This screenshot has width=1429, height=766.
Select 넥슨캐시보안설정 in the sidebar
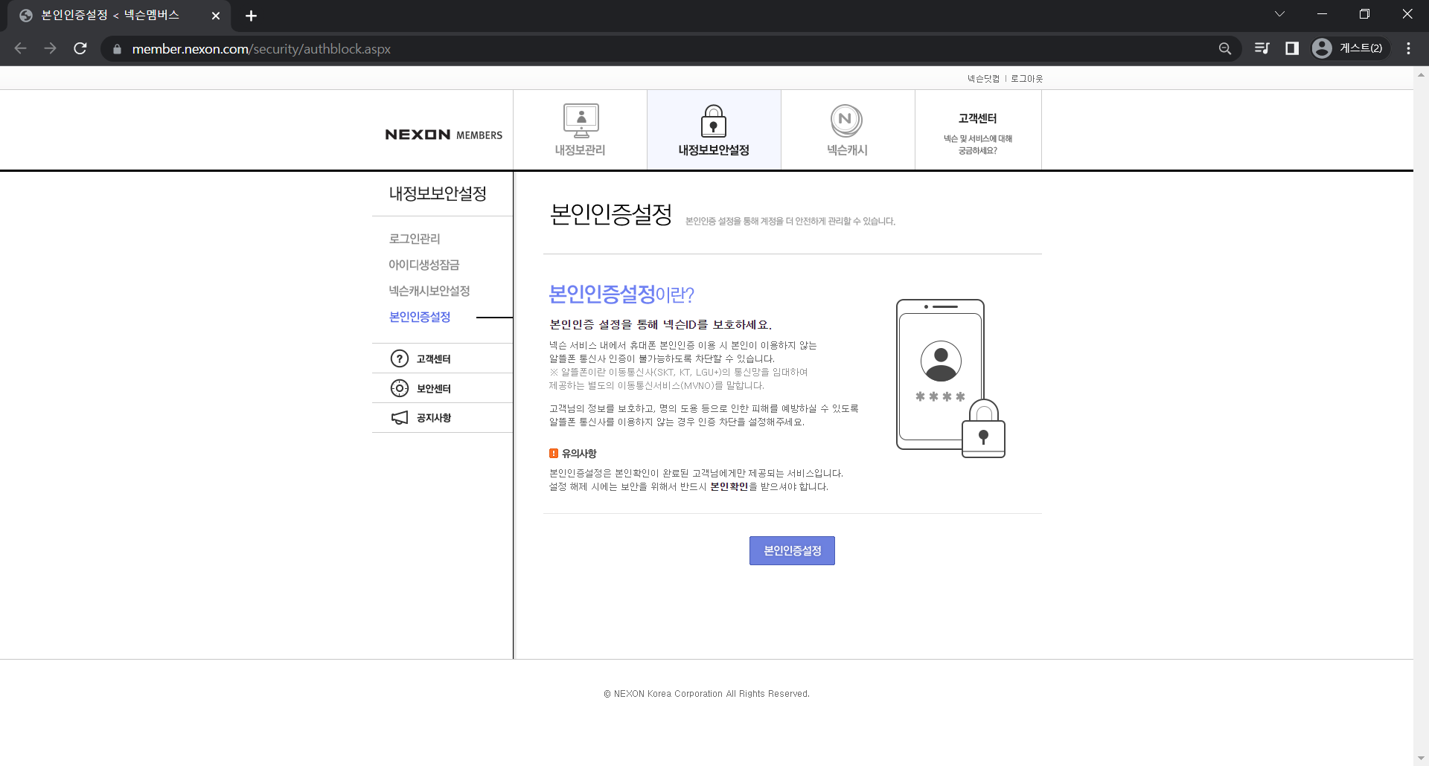click(x=429, y=291)
